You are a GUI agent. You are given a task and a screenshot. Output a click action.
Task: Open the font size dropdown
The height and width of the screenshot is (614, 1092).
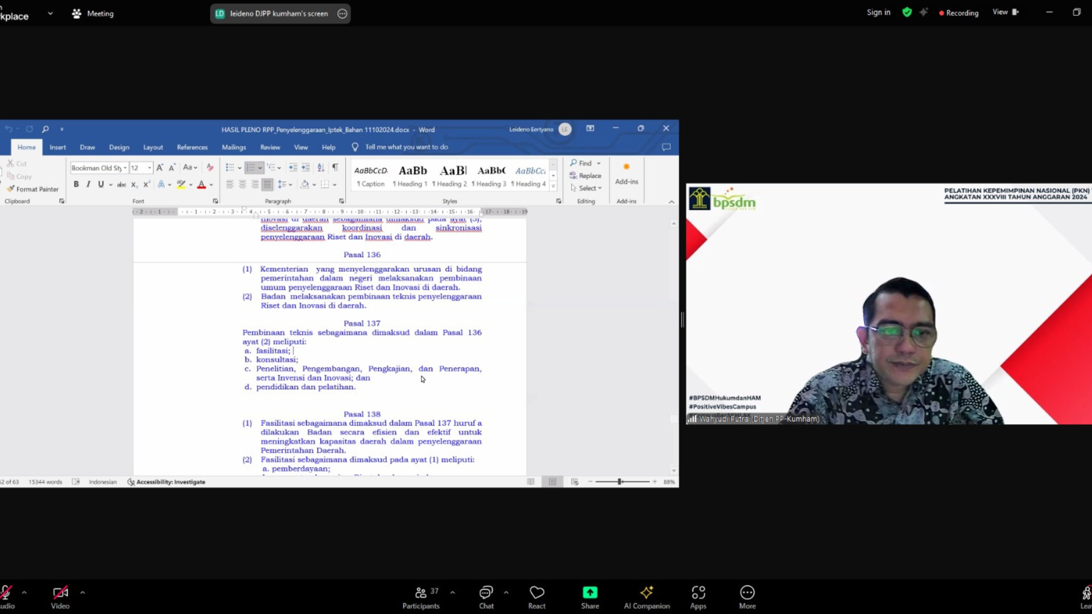(x=150, y=168)
